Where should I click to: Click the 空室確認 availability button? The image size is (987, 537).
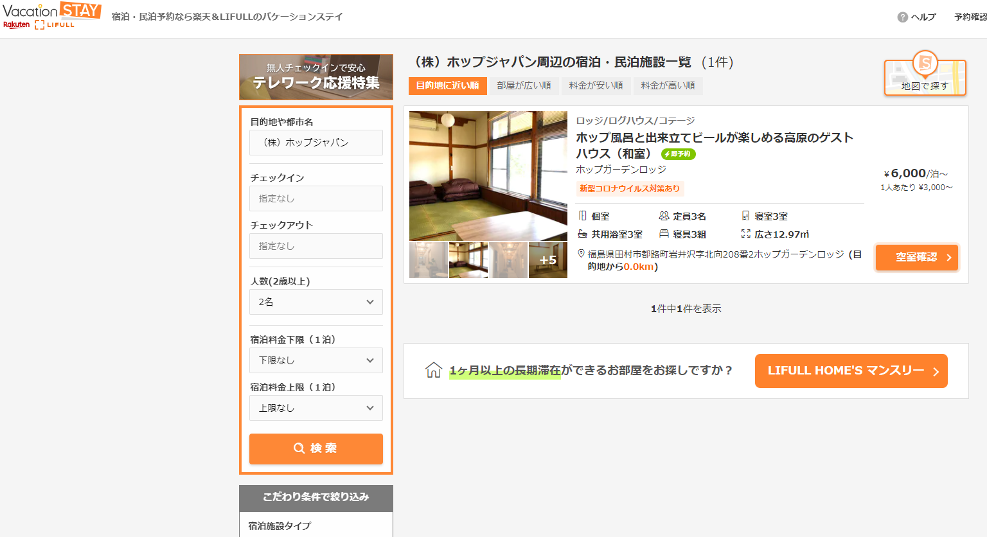[x=917, y=257]
